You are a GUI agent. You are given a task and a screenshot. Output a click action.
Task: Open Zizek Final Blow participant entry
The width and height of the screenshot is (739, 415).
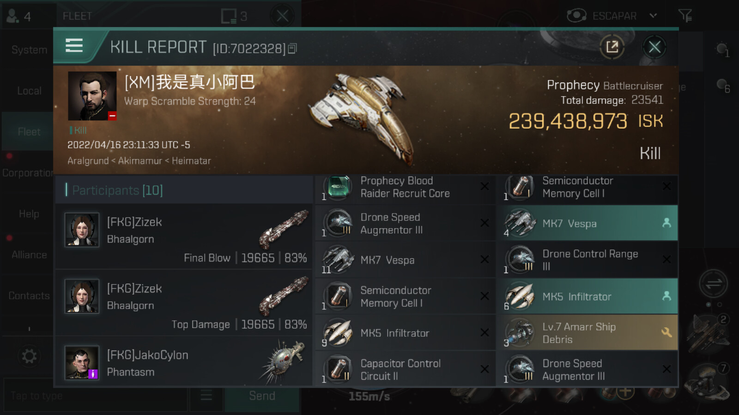(184, 237)
